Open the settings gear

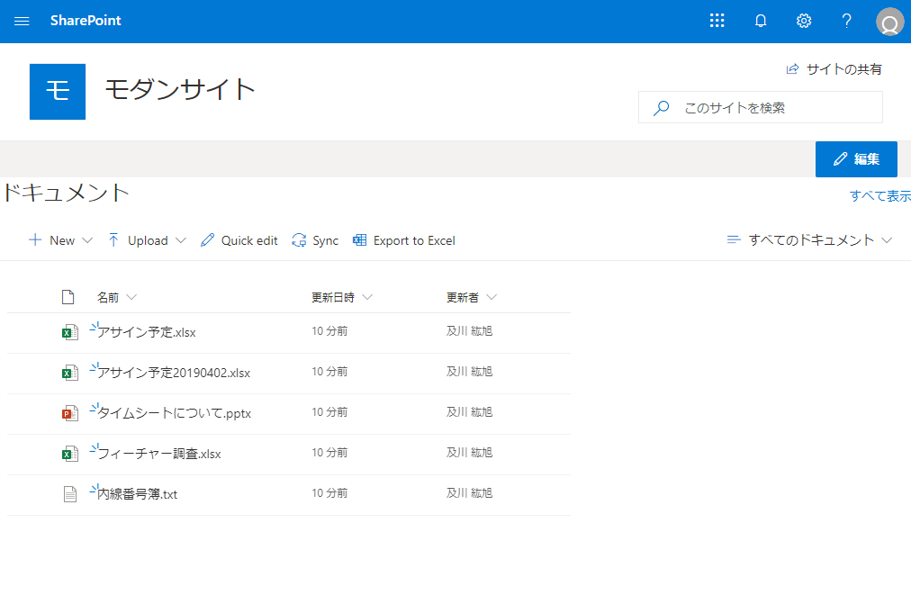tap(804, 22)
